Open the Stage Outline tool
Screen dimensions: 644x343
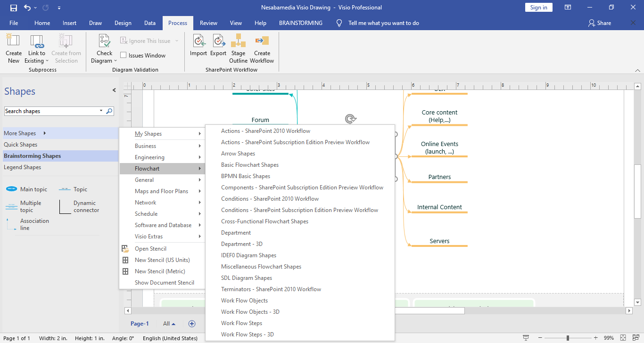pos(238,41)
